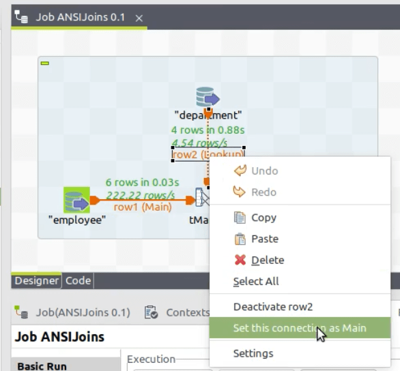The width and height of the screenshot is (400, 371).
Task: Open the Job(ANSIJoins 0.1) view tab
Action: click(x=72, y=312)
